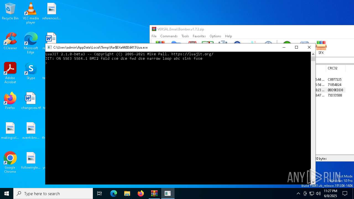Click the taskbar search box

coord(53,193)
